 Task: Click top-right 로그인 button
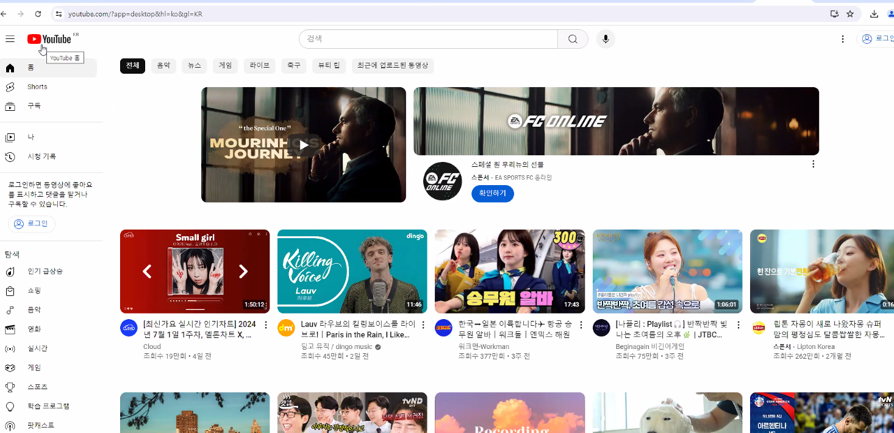click(x=877, y=39)
